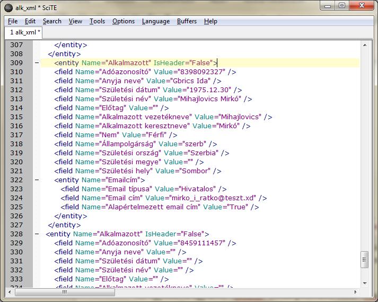Click the closing entity tag on line 308
This screenshot has height=302, width=378.
pos(64,54)
